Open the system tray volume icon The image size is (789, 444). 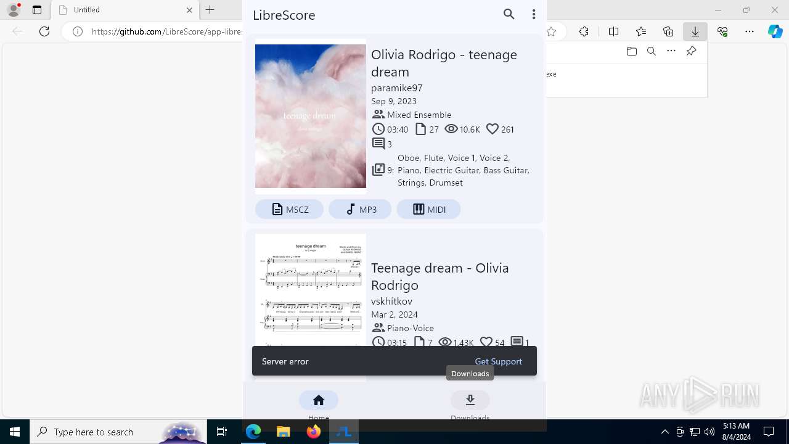(709, 432)
